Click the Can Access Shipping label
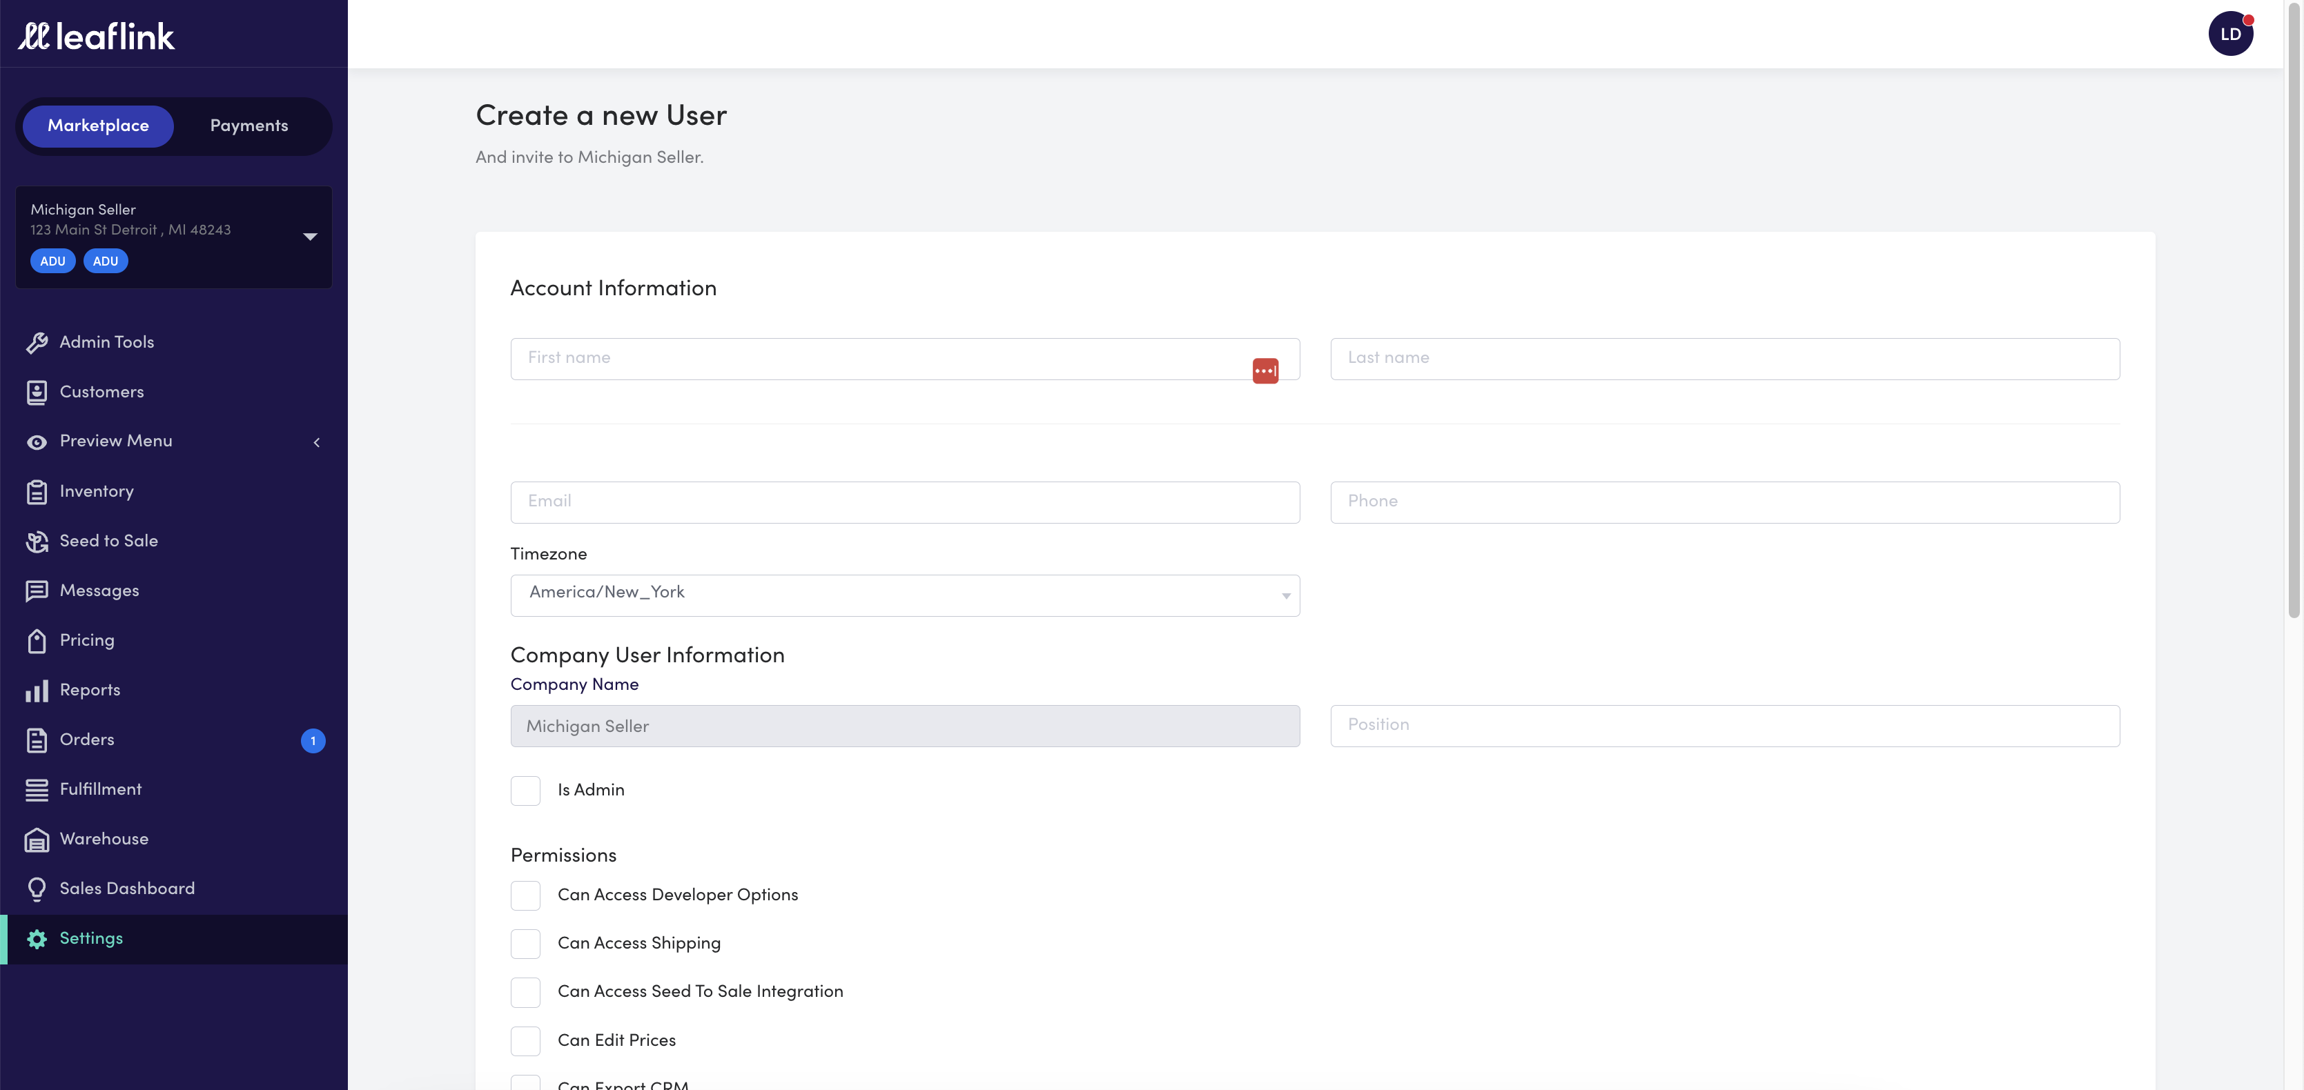 (638, 943)
